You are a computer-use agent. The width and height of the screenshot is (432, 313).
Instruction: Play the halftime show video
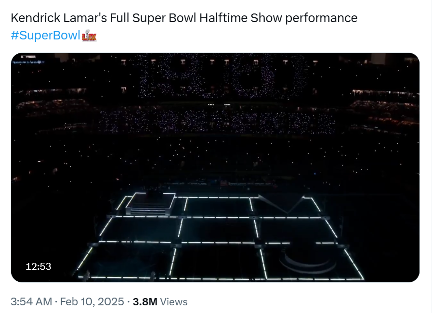point(215,167)
